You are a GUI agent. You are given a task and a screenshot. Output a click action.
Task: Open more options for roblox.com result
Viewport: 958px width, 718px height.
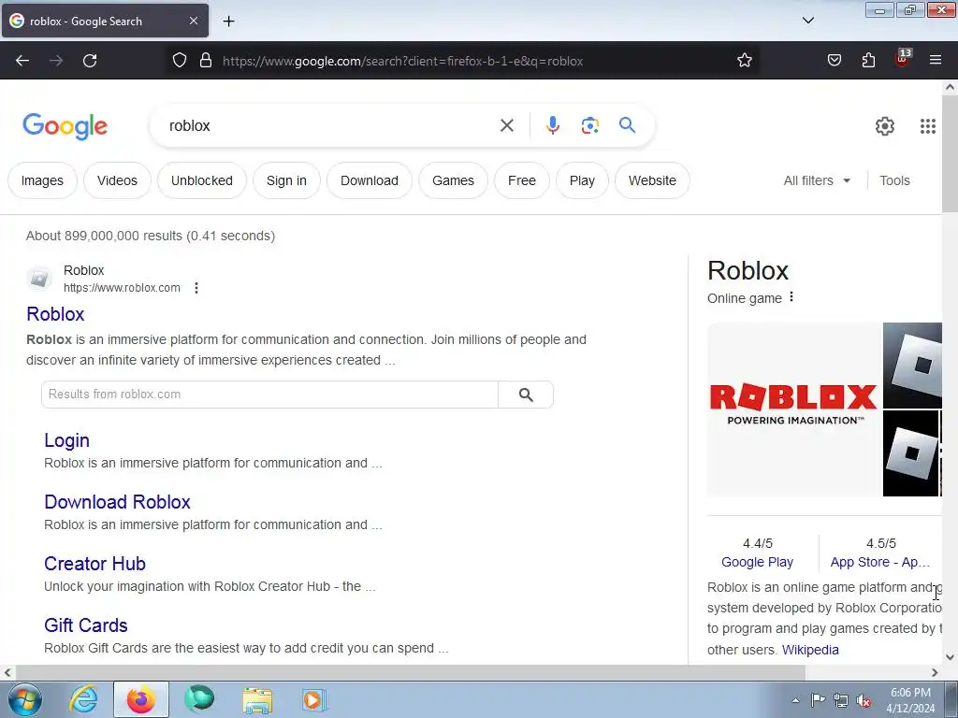tap(196, 288)
